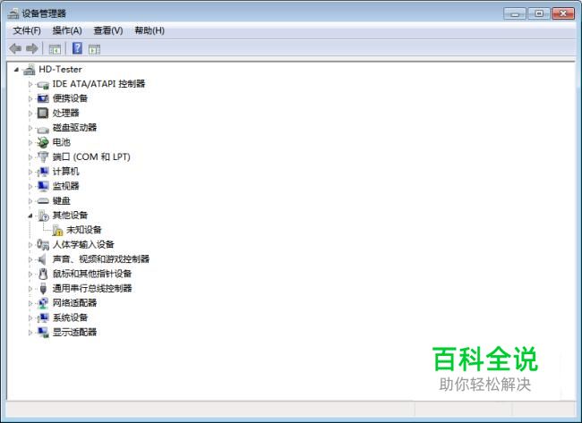The height and width of the screenshot is (423, 582).
Task: Click the 人体学输入设备 icon
Action: (x=43, y=245)
